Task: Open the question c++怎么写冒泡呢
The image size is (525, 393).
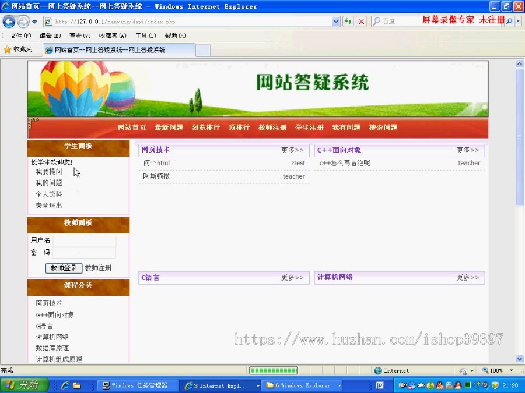Action: point(345,163)
